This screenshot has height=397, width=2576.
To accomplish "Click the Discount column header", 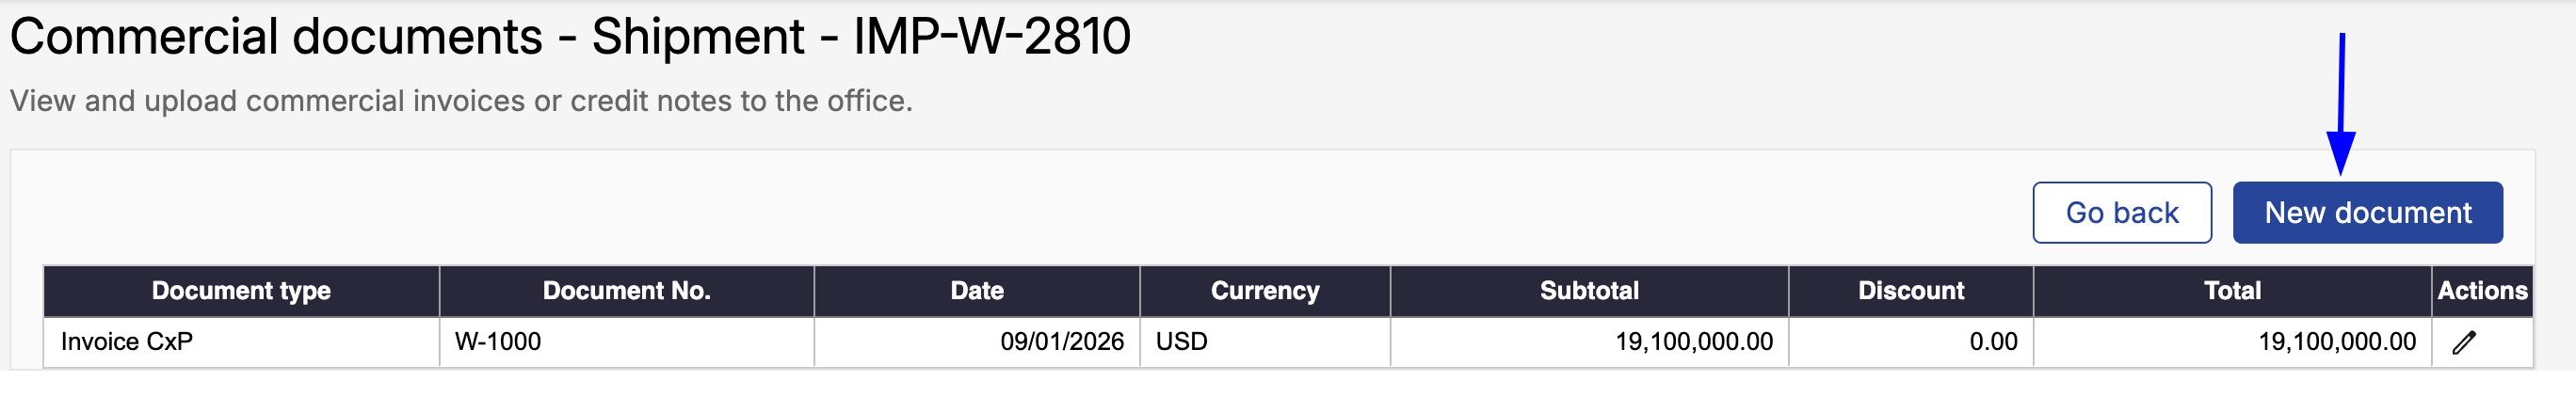I will pos(1910,291).
